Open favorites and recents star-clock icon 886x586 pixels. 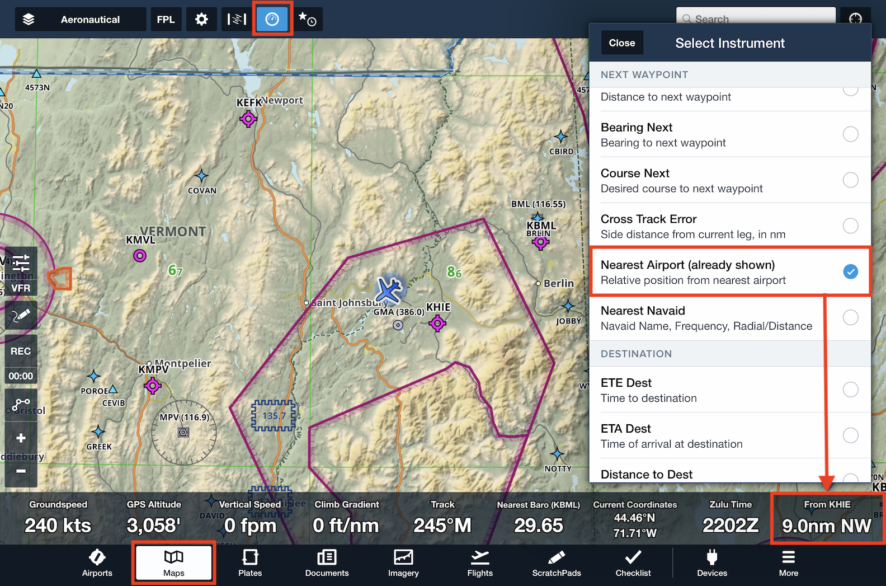308,20
